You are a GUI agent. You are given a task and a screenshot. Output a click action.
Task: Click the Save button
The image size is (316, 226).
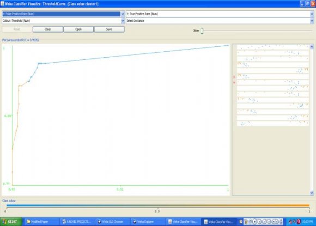(x=109, y=29)
